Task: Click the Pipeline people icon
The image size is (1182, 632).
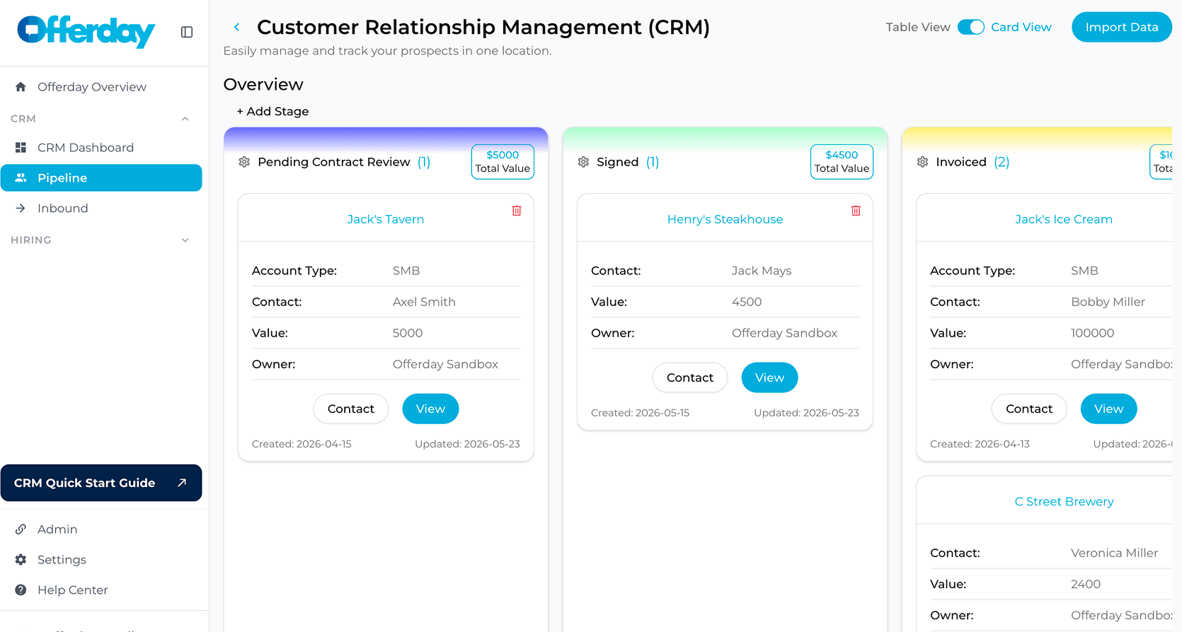Action: click(21, 178)
